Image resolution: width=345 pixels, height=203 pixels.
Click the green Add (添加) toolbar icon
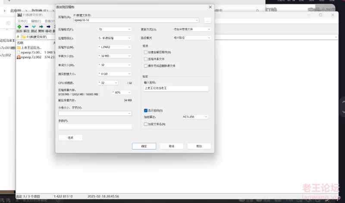tap(19, 27)
